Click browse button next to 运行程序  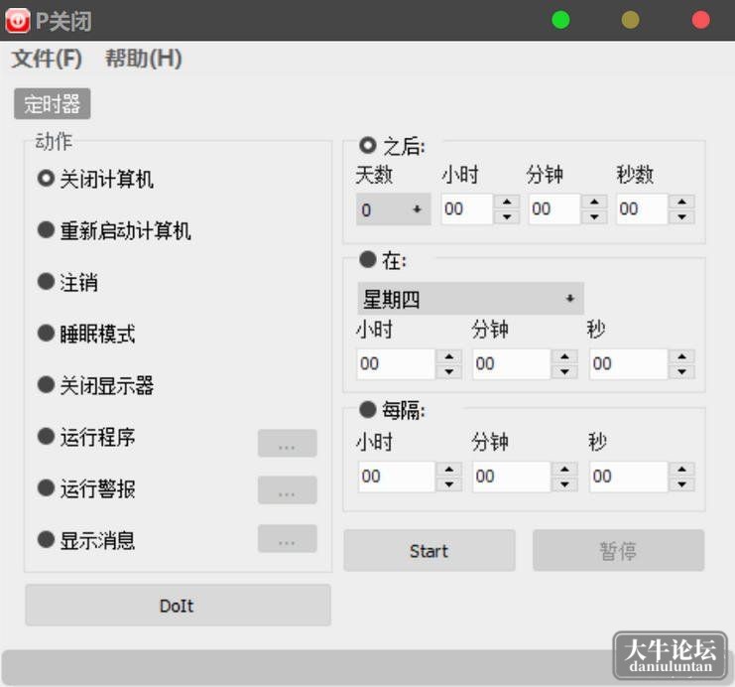288,443
